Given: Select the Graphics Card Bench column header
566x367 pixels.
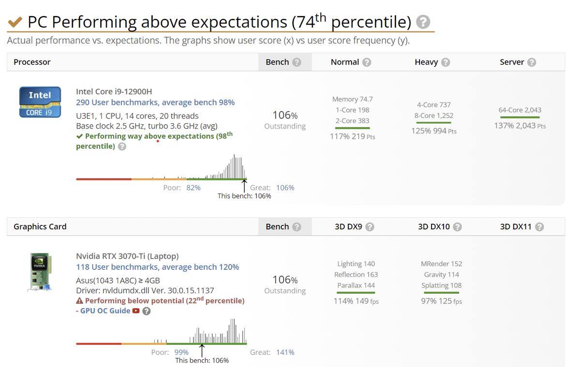Looking at the screenshot, I should point(277,227).
